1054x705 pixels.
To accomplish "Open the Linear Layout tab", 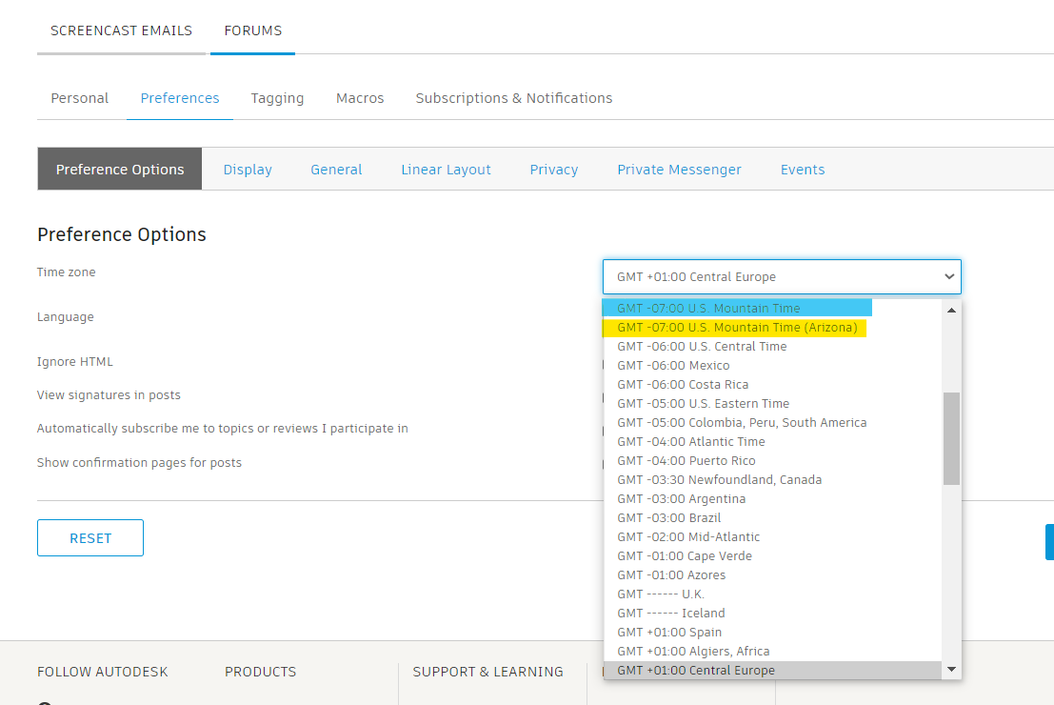I will pyautogui.click(x=446, y=169).
